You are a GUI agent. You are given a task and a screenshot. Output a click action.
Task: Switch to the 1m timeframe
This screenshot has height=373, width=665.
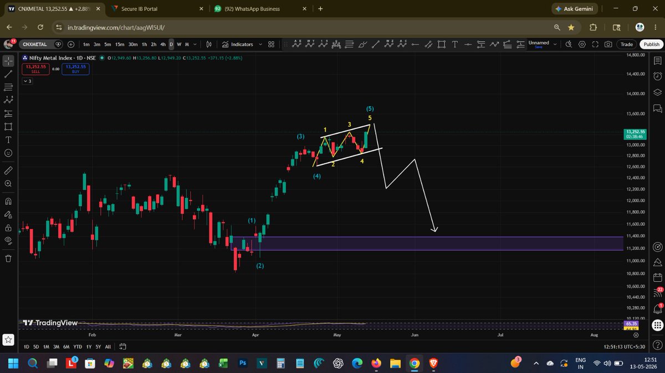tap(86, 44)
